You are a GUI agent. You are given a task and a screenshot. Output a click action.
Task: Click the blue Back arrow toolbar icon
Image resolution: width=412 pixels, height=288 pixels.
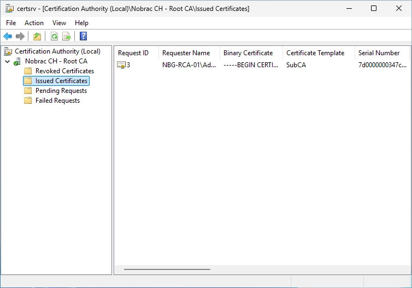pyautogui.click(x=8, y=36)
